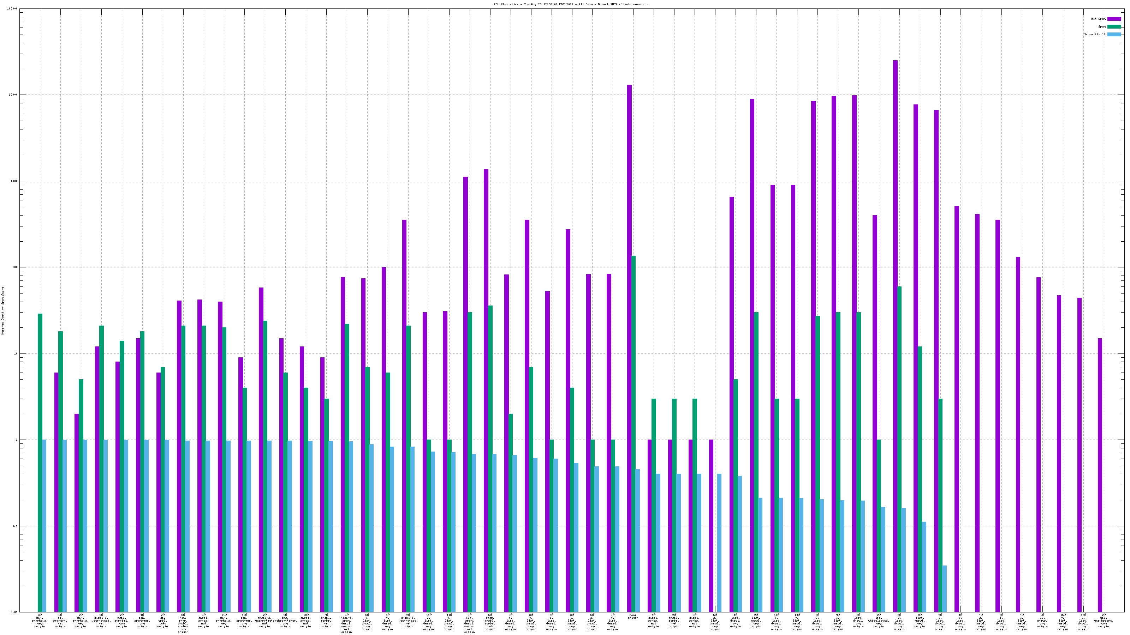
Task: Click the 'none origin' x-axis label
Action: pos(632,617)
